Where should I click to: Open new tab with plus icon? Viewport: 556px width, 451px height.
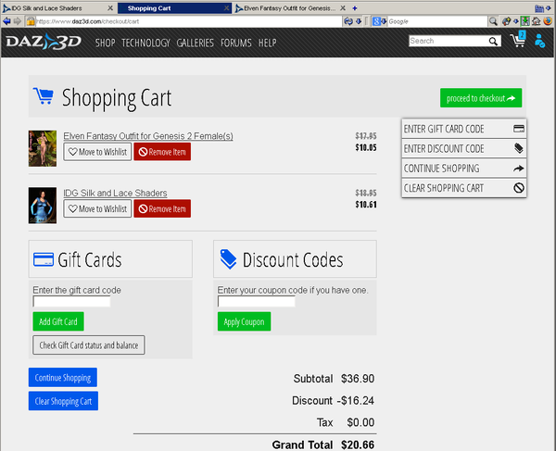coord(355,8)
